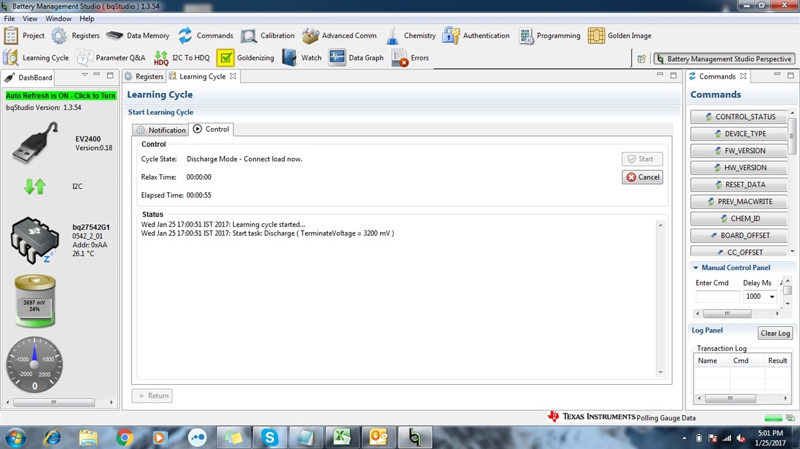800x449 pixels.
Task: Click the Windows Start button
Action: pyautogui.click(x=16, y=438)
